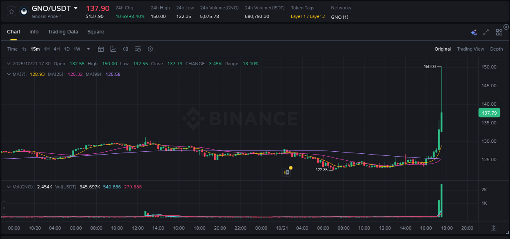Click the left chart scrollbar arrow
This screenshot has width=510, height=239.
[4, 208]
